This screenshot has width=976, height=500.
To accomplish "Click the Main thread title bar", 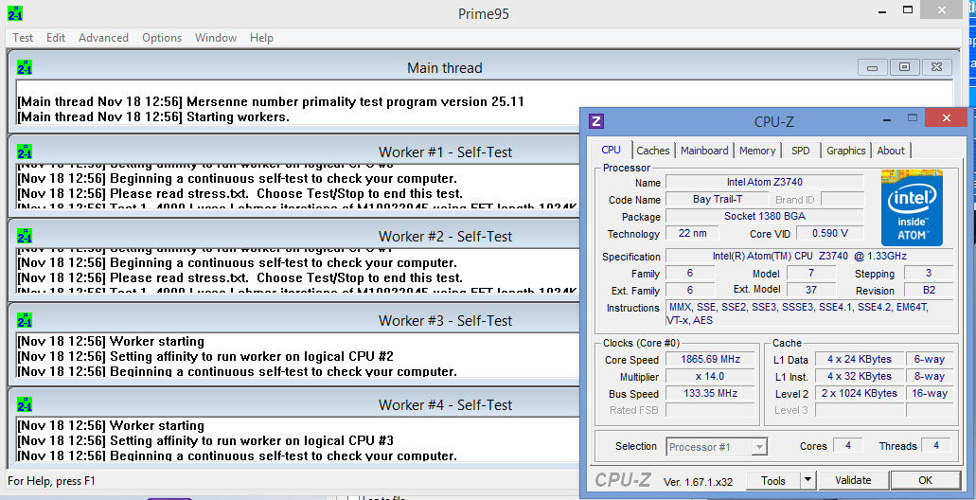I will [x=444, y=67].
